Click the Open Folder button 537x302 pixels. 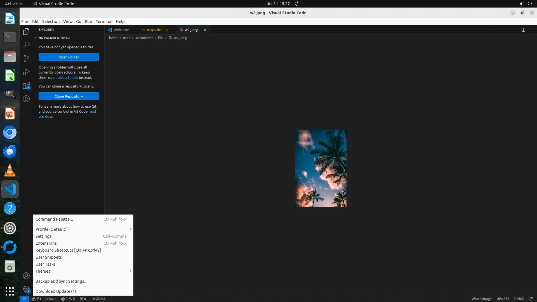[69, 57]
